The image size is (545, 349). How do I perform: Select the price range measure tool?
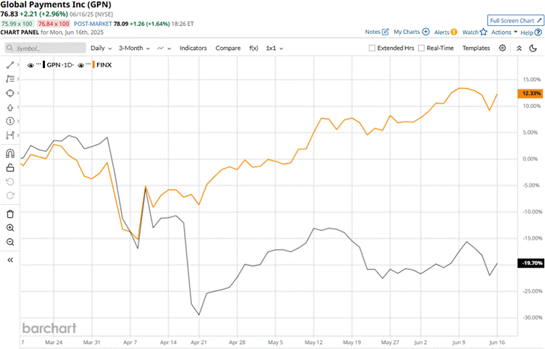pyautogui.click(x=10, y=135)
